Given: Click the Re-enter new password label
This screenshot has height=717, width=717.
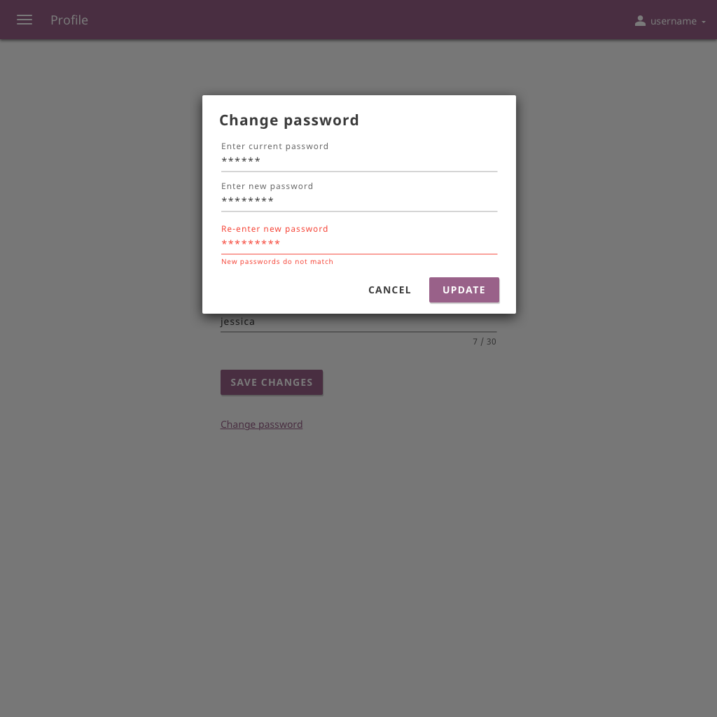Looking at the screenshot, I should (274, 228).
